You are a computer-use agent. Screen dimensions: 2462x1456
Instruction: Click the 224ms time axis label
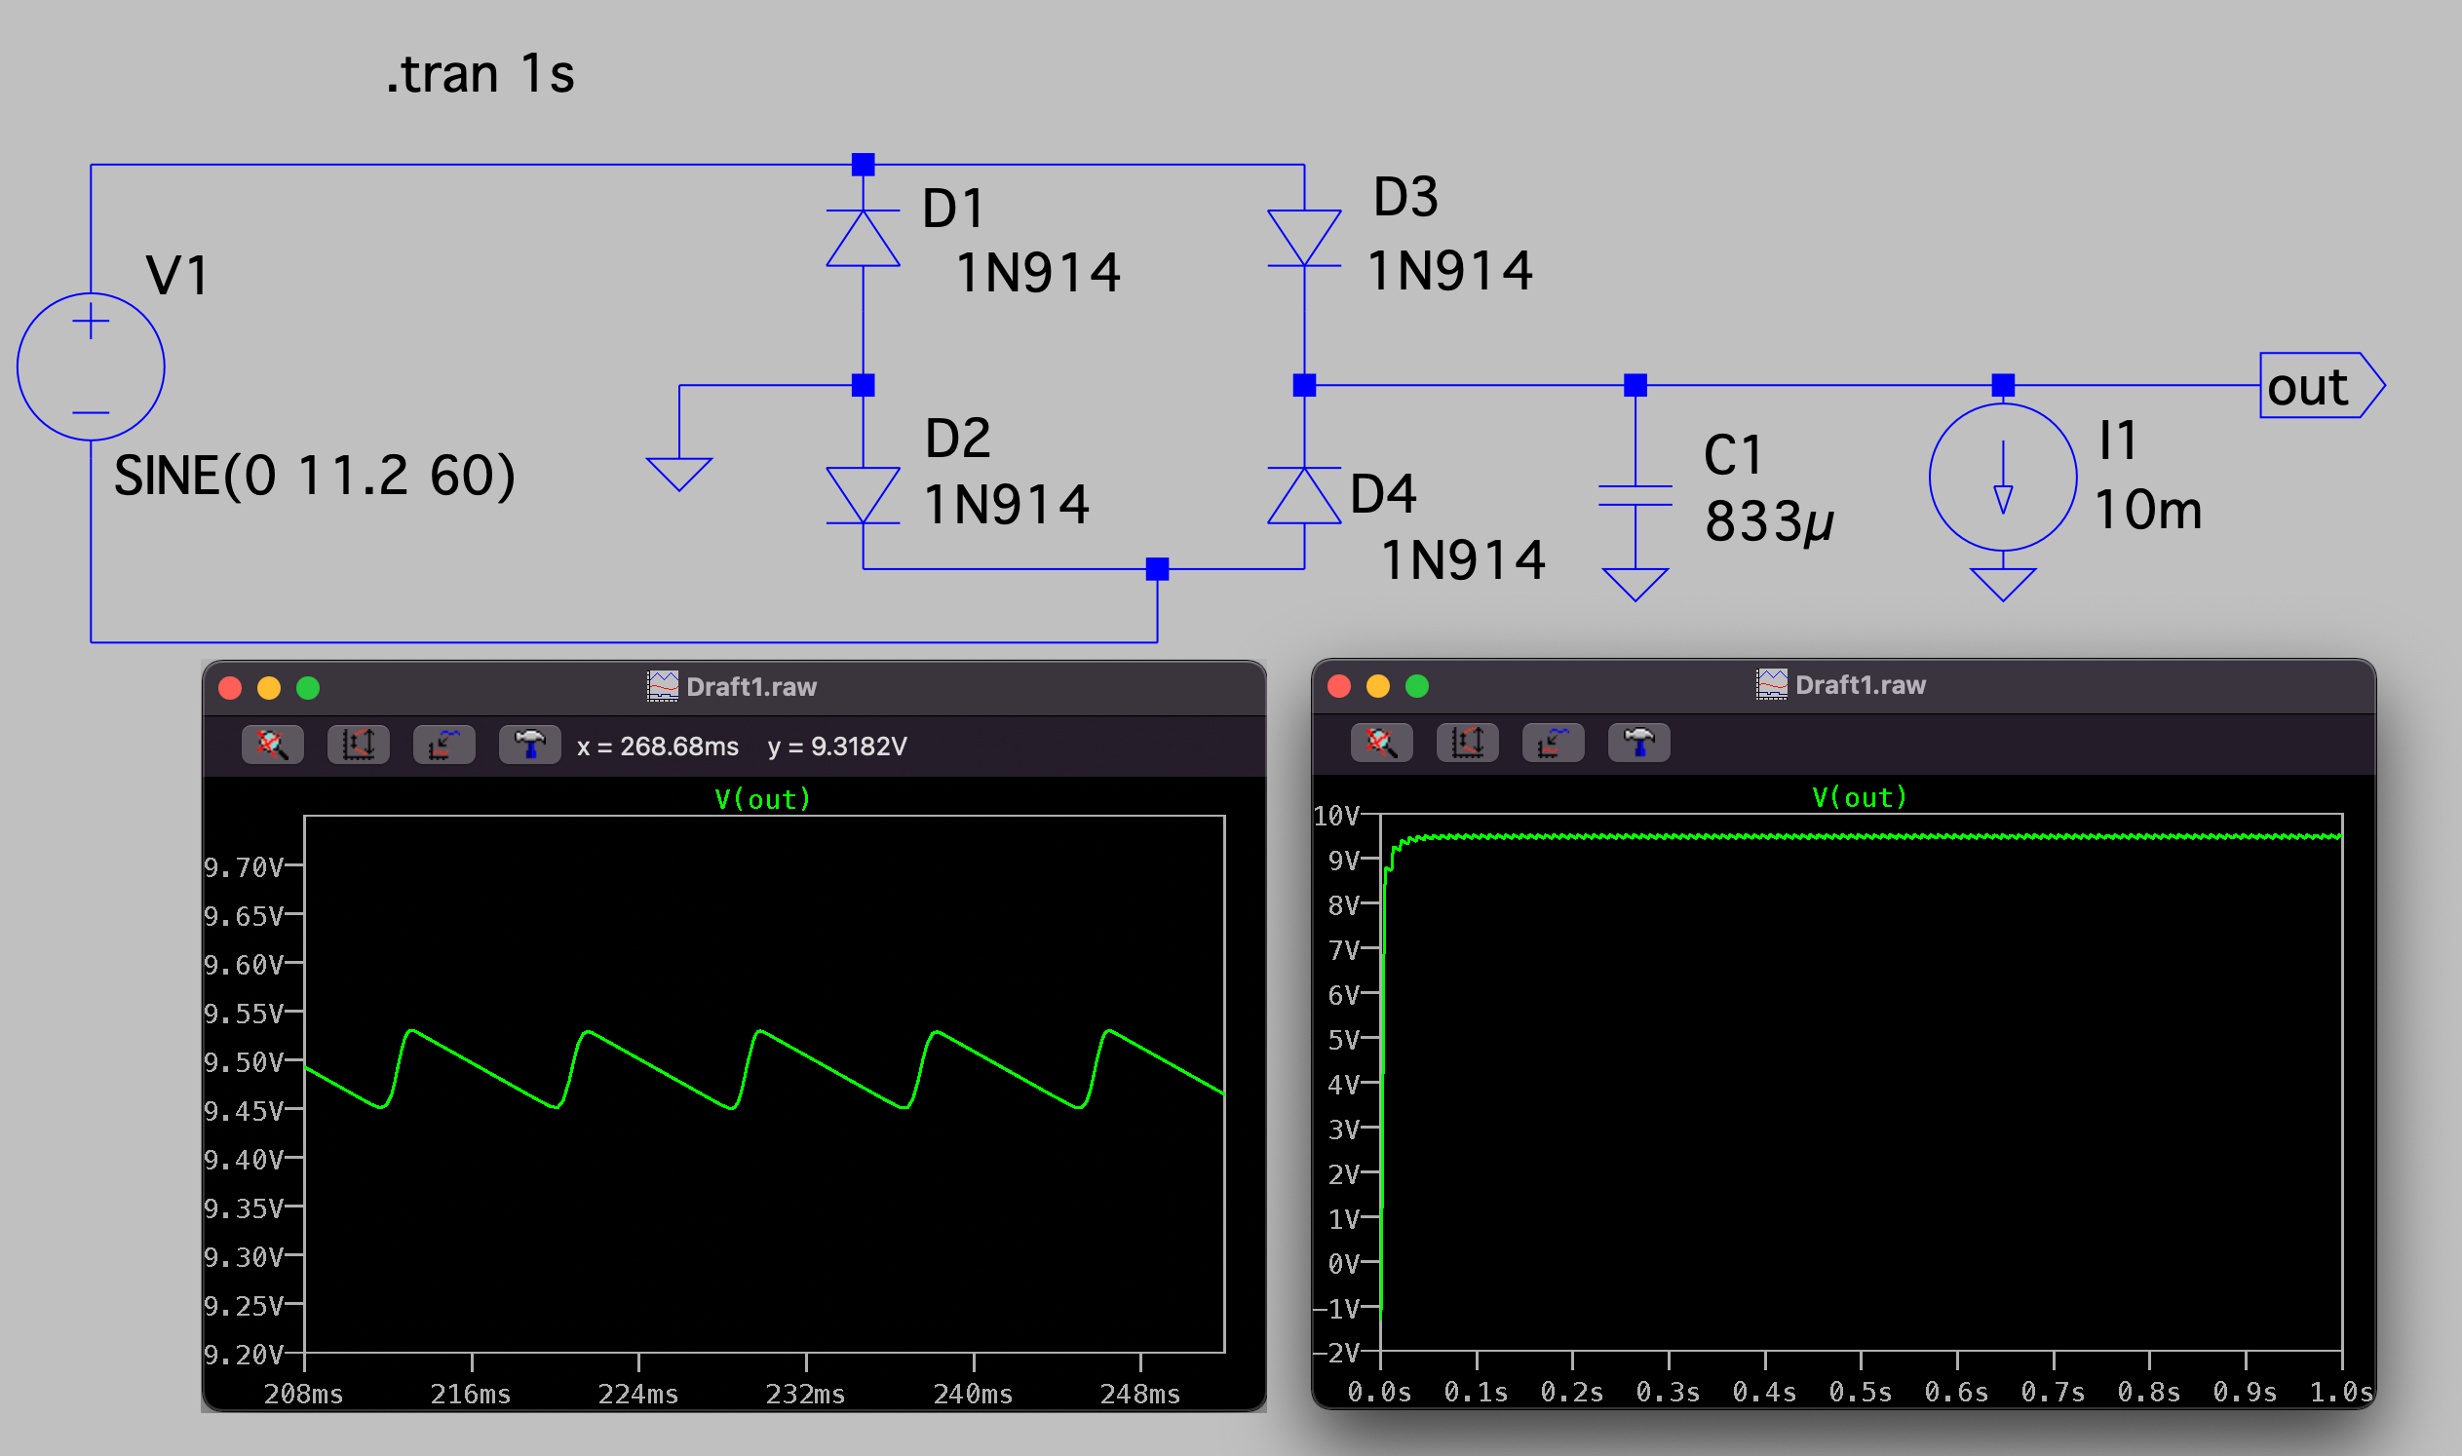[637, 1395]
